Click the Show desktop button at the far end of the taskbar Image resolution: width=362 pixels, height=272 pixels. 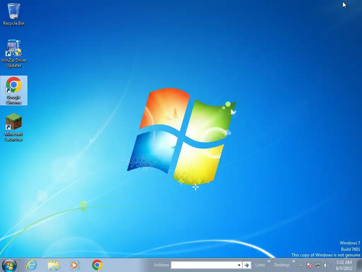[x=360, y=265]
